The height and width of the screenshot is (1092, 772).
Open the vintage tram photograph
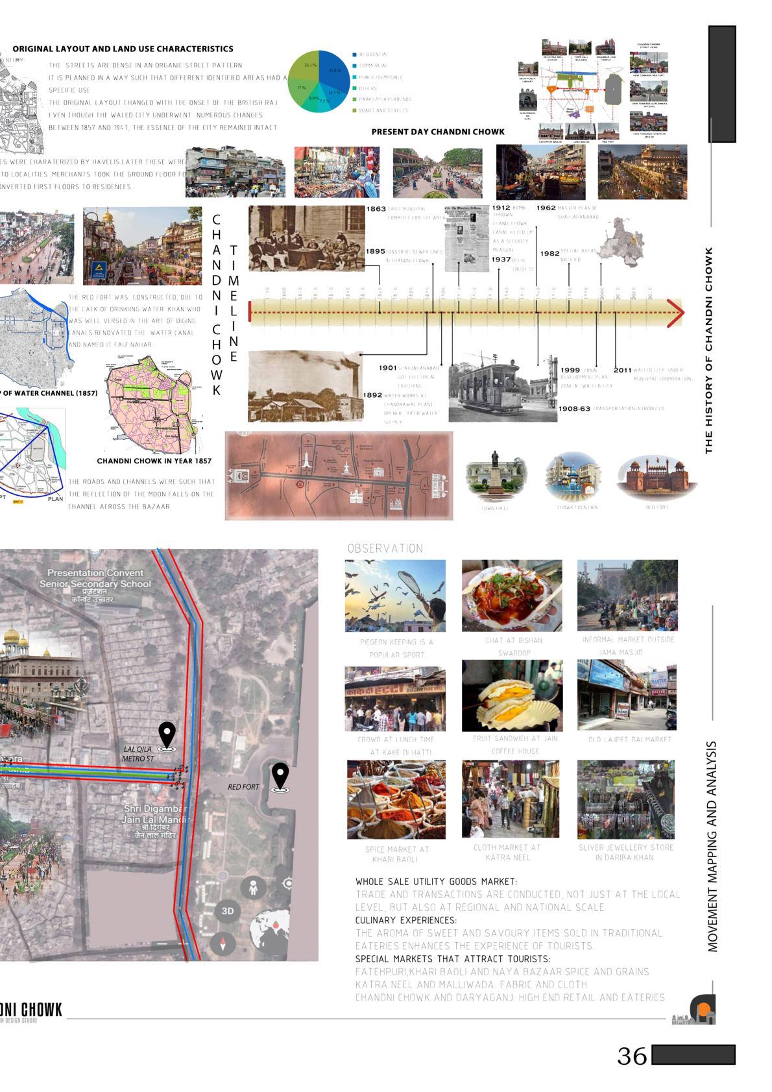[x=502, y=387]
